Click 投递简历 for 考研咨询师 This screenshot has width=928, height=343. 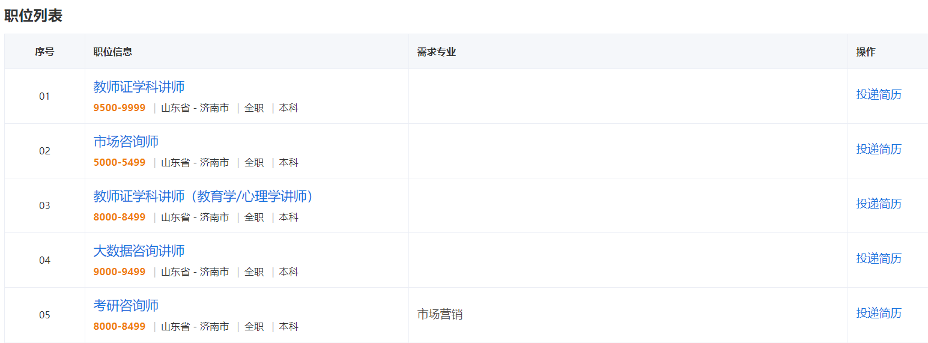(x=879, y=314)
